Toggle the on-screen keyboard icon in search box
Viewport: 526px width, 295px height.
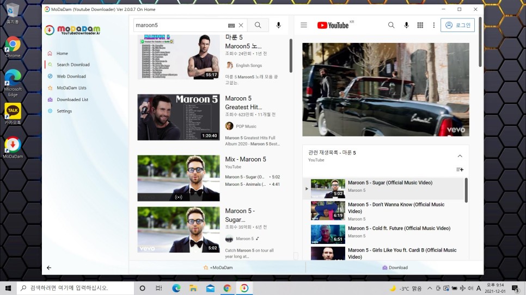click(x=231, y=26)
